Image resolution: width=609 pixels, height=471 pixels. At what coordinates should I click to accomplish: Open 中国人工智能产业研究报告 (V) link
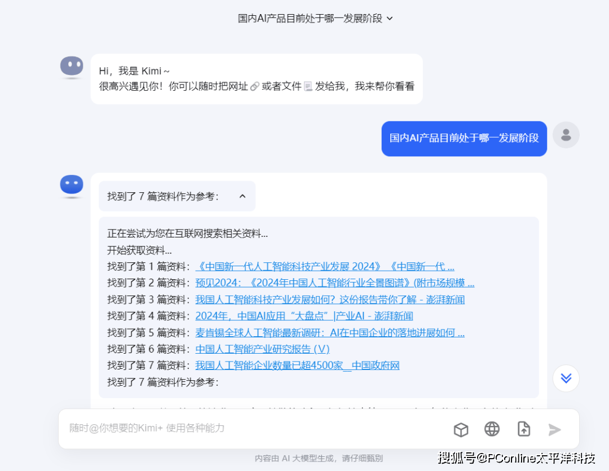click(262, 349)
